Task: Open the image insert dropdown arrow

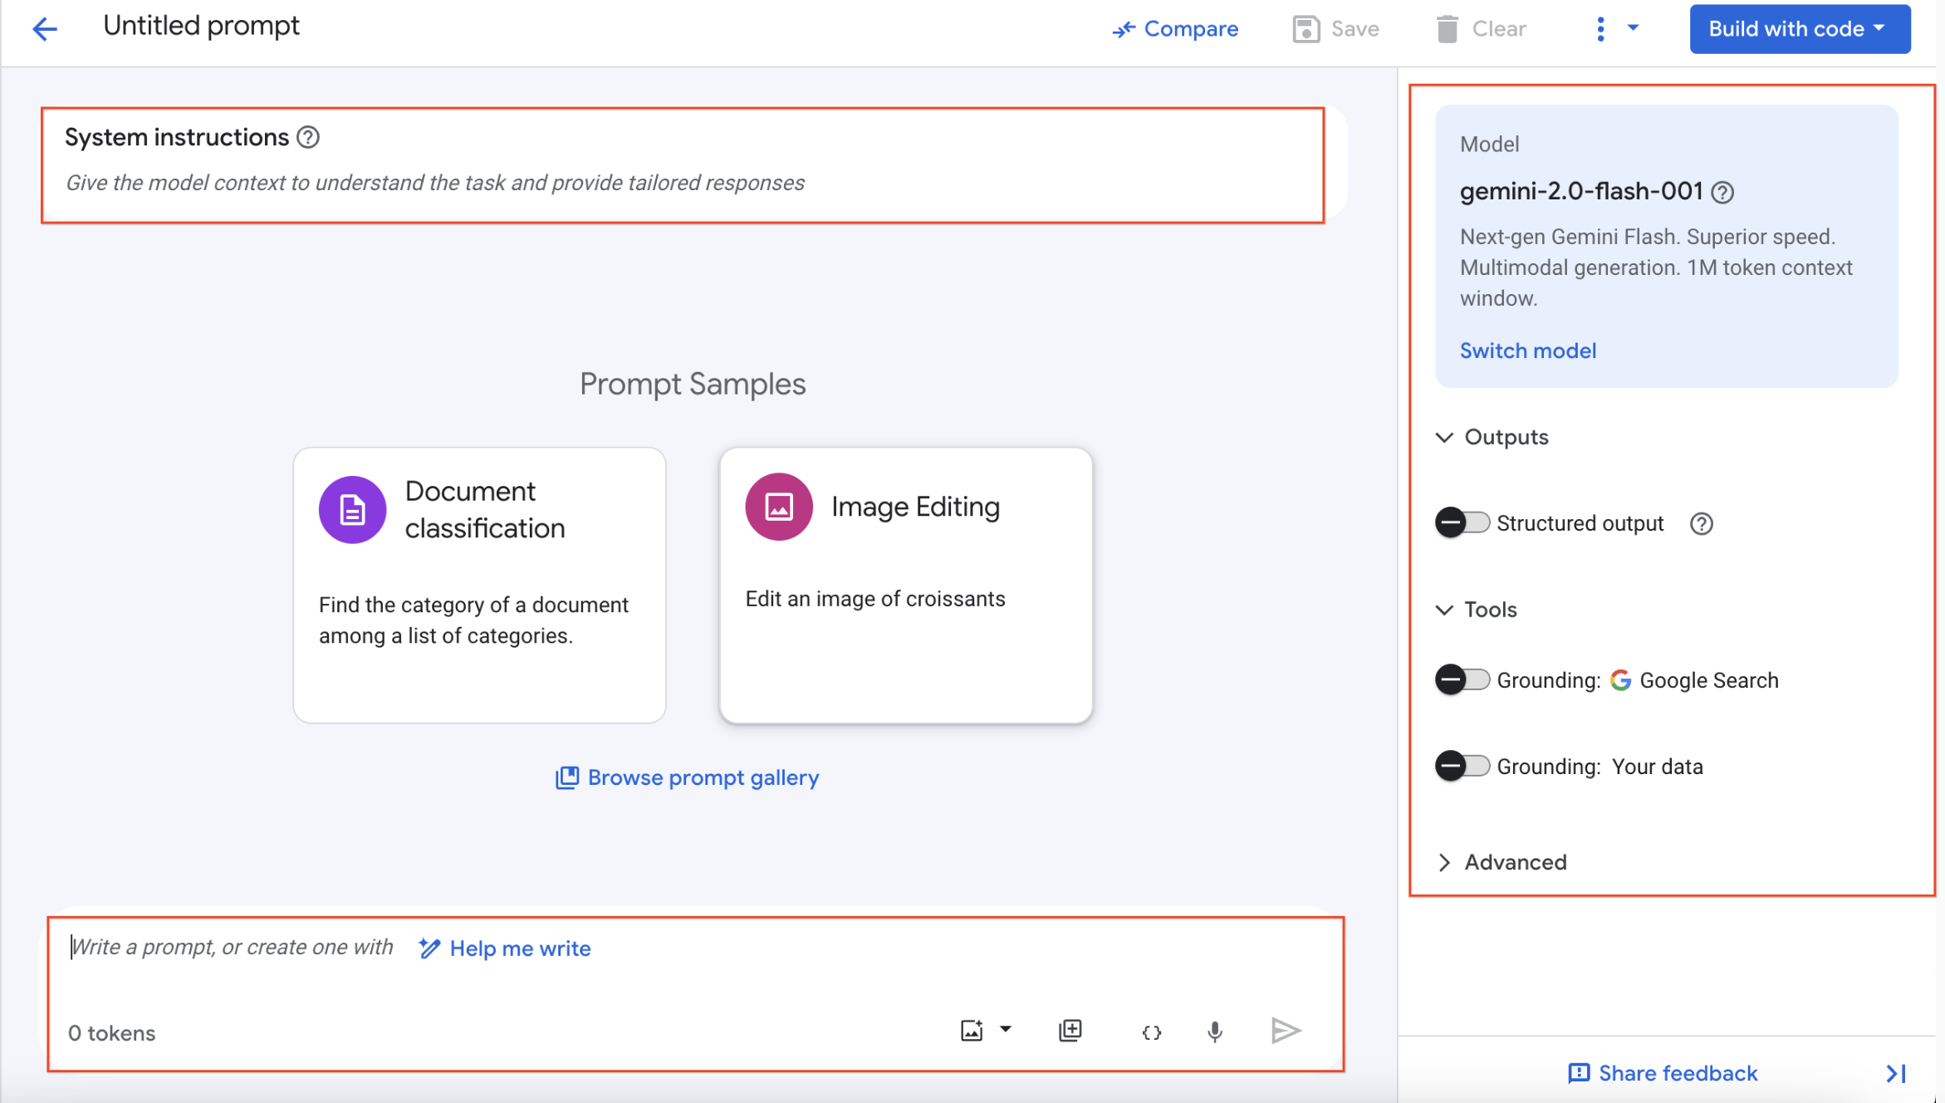Action: click(x=1007, y=1031)
